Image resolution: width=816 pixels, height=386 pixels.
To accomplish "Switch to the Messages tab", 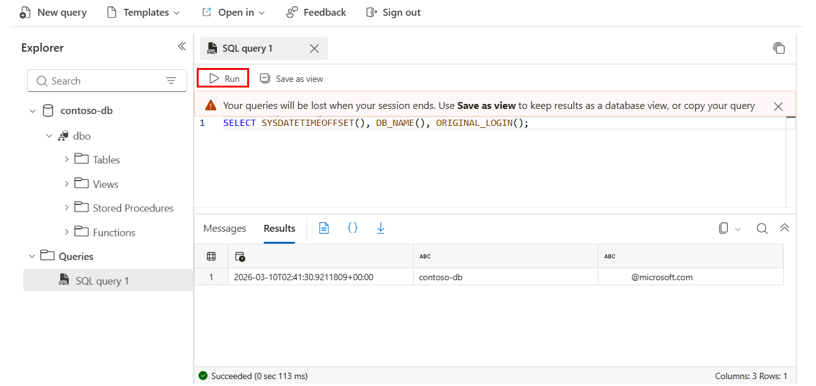I will click(224, 229).
